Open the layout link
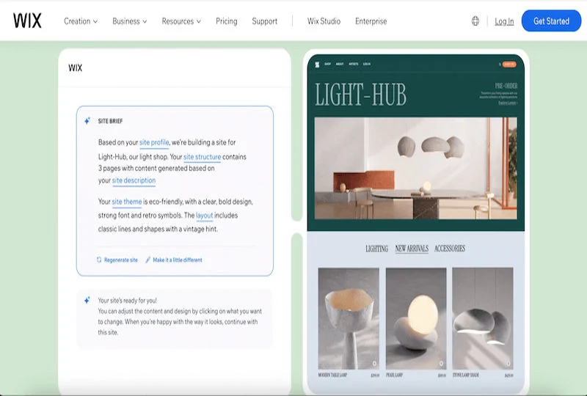Screen dimensions: 587x396 click(x=205, y=216)
